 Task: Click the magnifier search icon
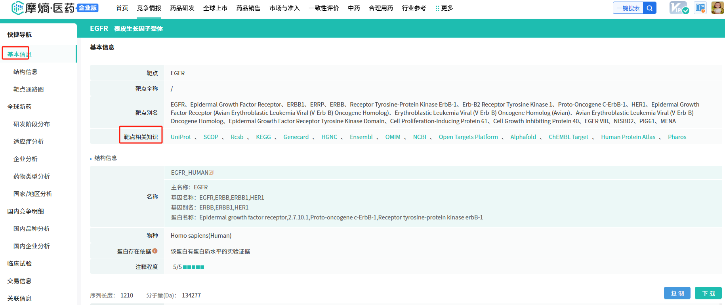[650, 8]
